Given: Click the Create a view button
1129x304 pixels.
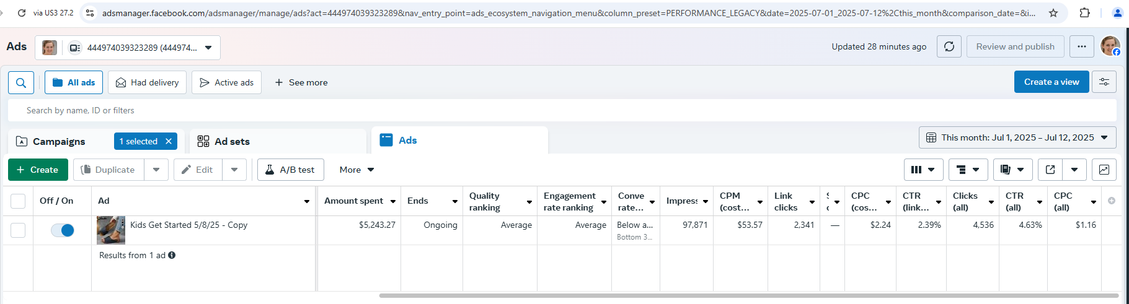Looking at the screenshot, I should point(1051,82).
